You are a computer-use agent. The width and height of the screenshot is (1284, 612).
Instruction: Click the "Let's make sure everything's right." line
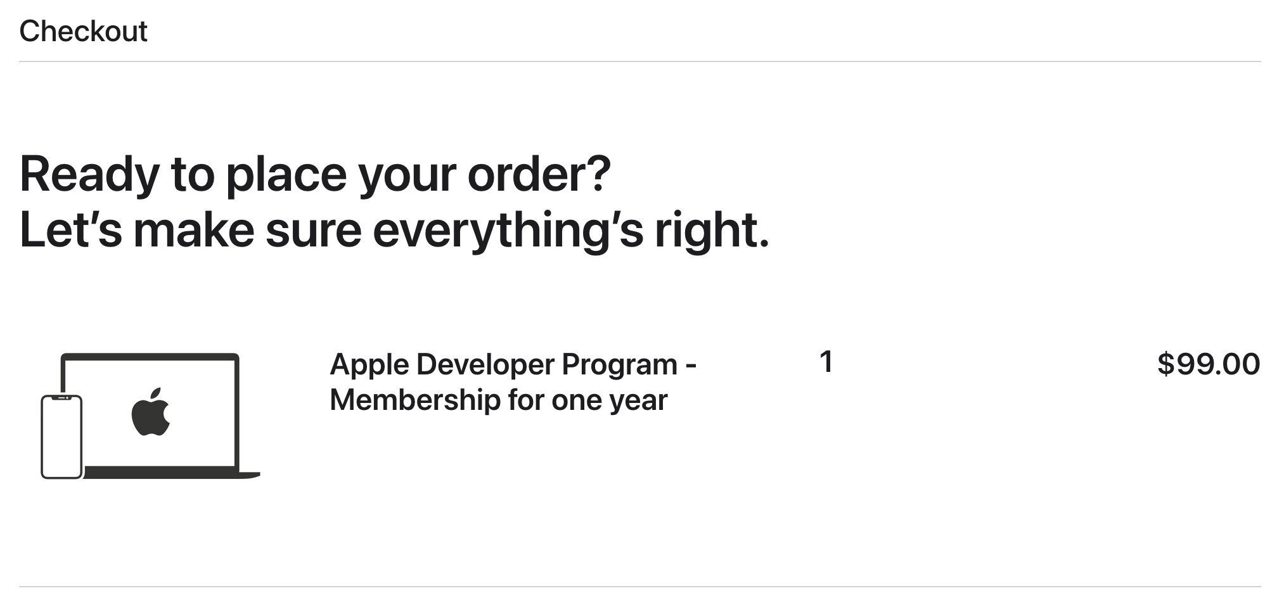click(394, 229)
